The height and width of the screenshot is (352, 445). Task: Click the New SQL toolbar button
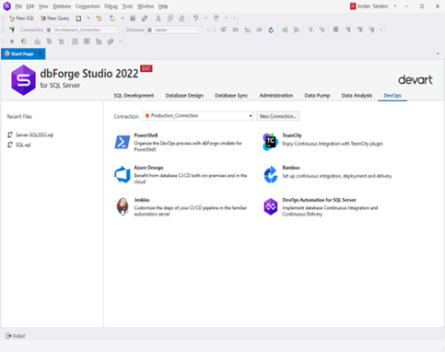tap(21, 18)
